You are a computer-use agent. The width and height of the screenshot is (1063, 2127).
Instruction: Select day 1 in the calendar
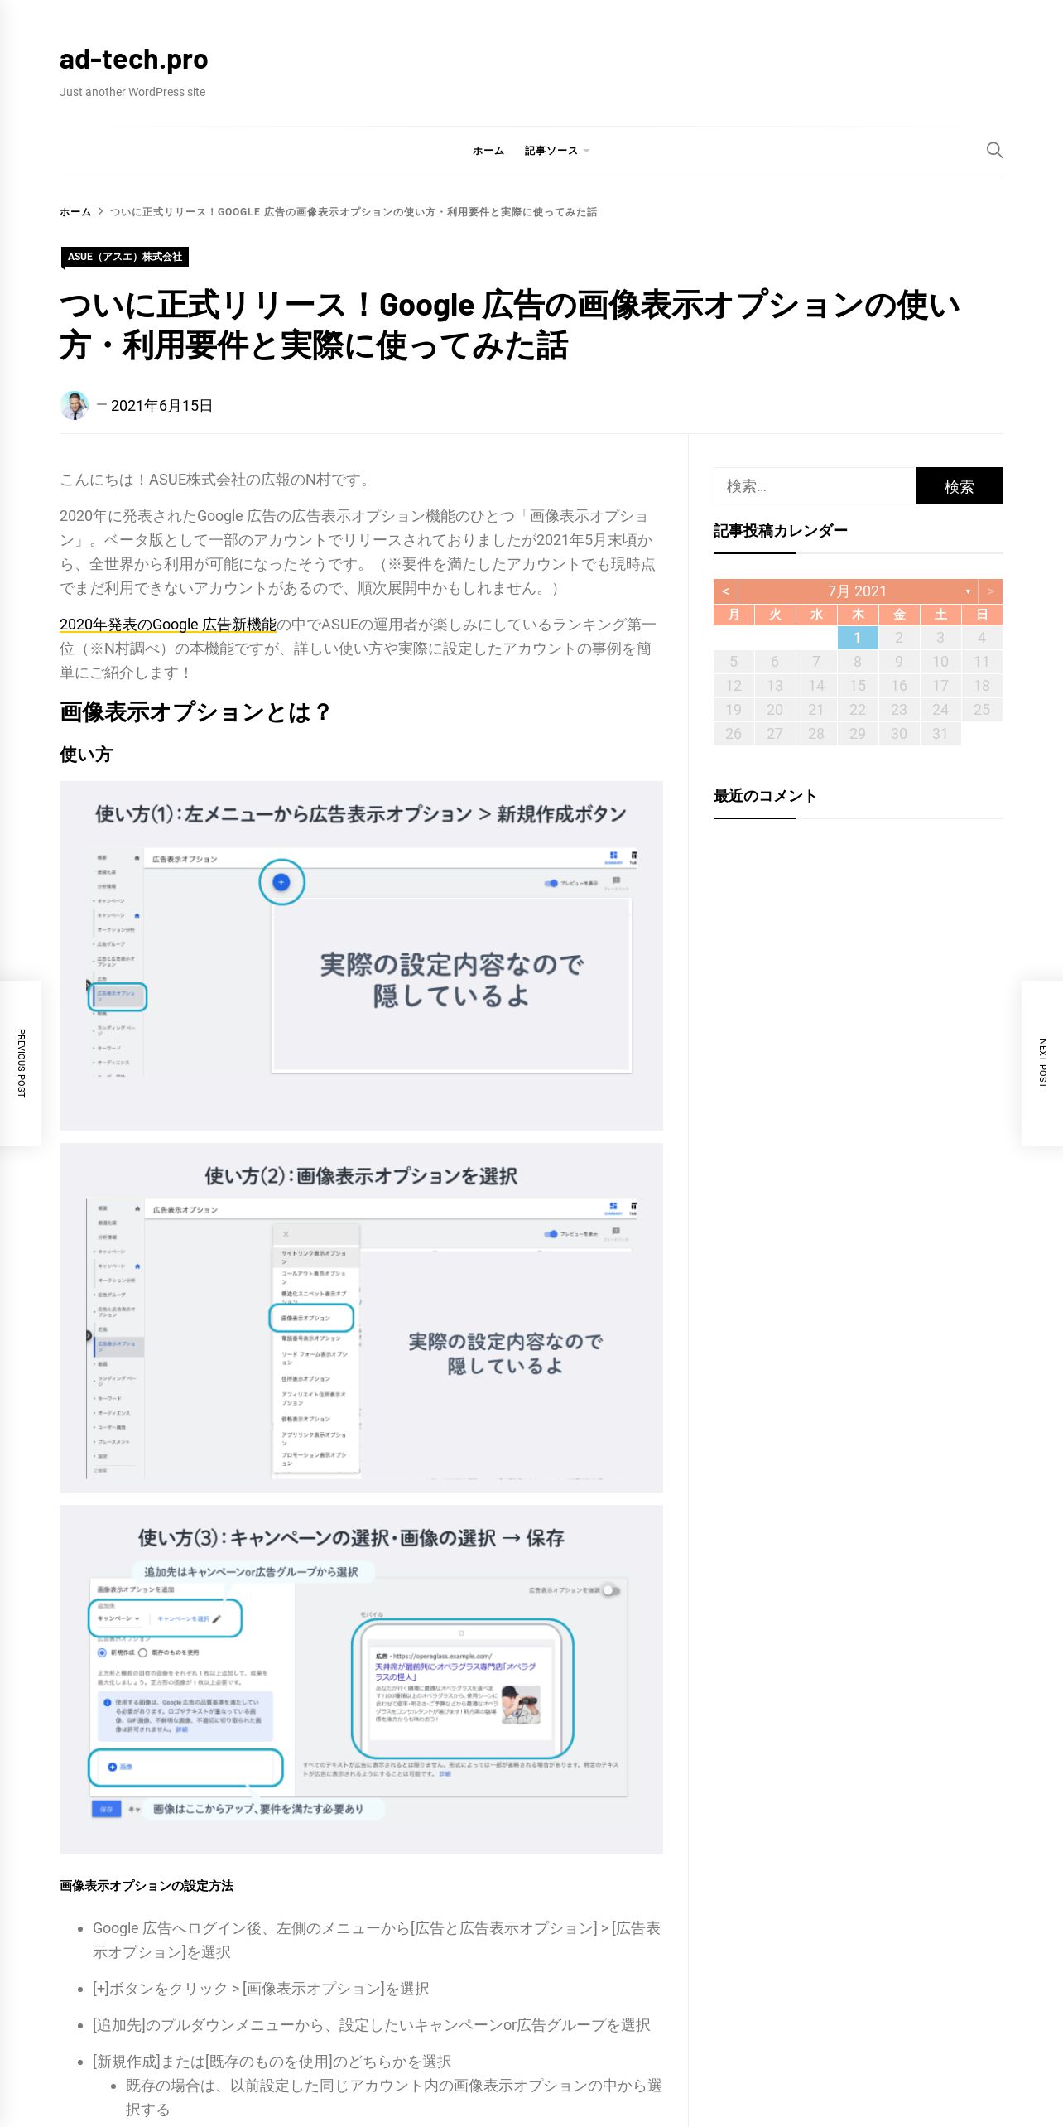coord(858,638)
